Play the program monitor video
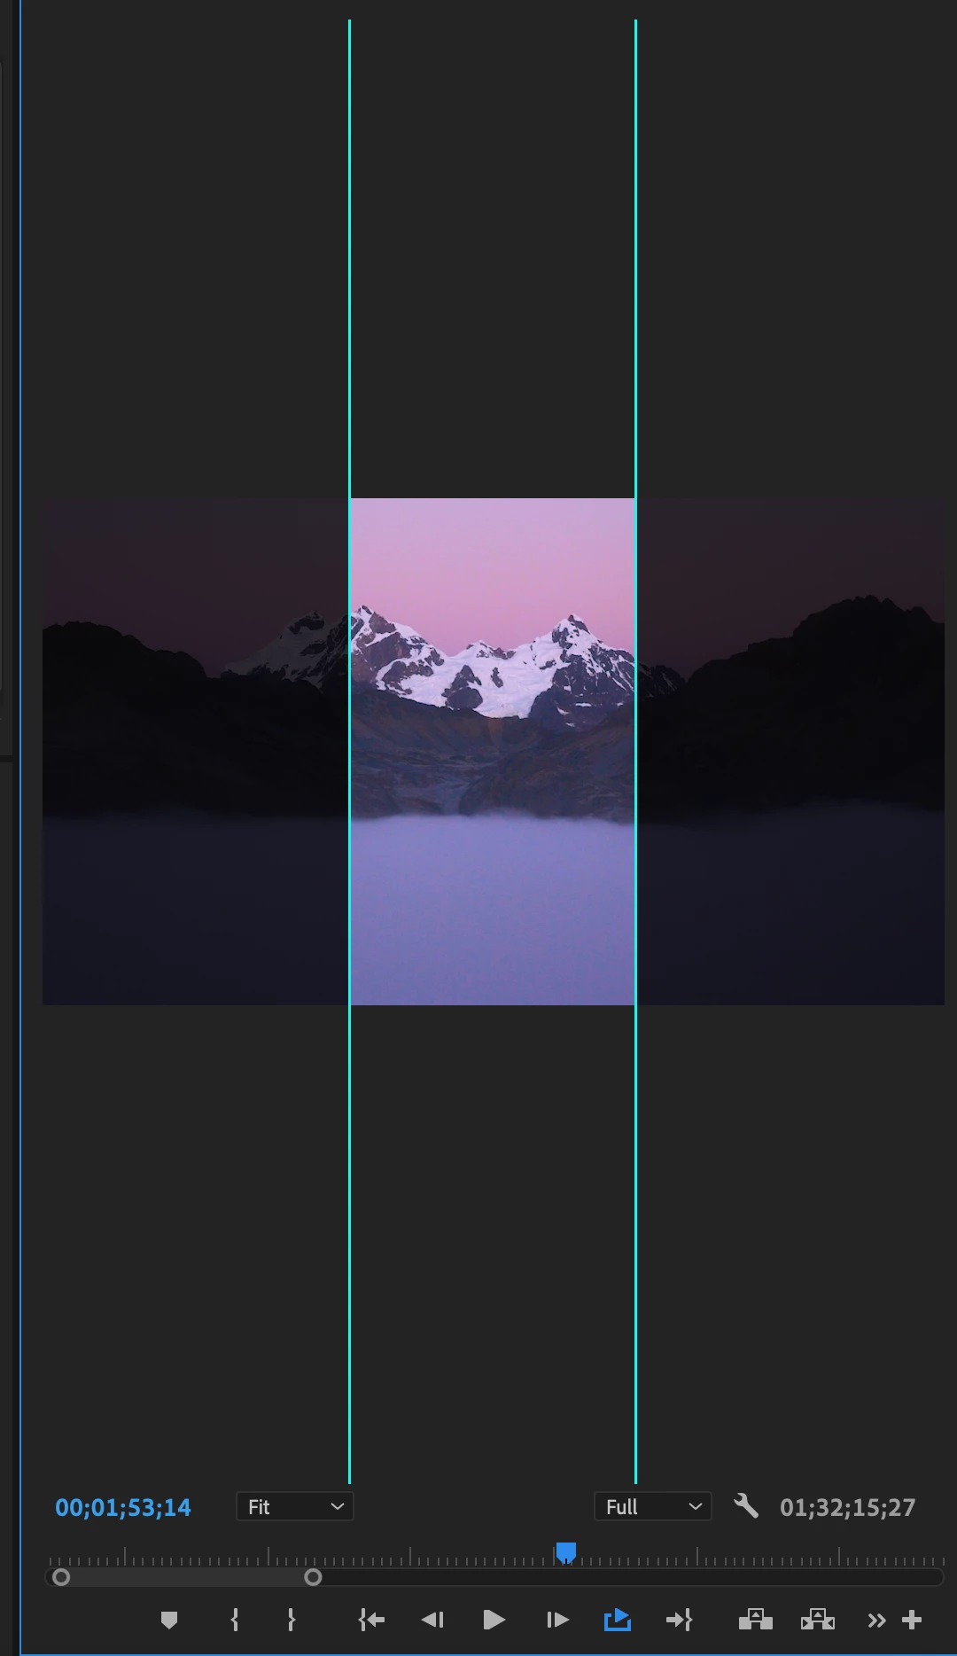 click(494, 1621)
